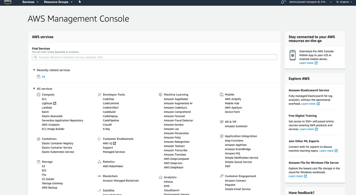Open Amazon Connect

(235, 181)
